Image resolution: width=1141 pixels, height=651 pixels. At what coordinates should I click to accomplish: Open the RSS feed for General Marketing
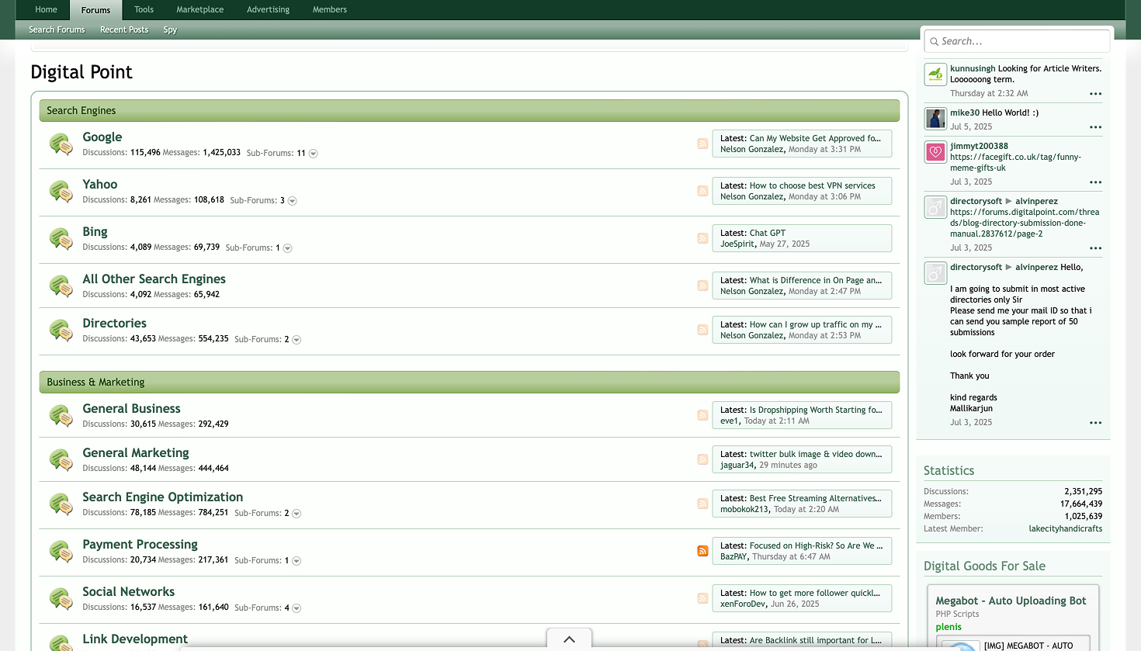point(702,459)
